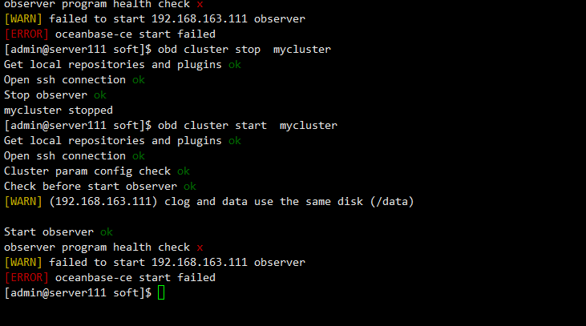Click the green ok after "Cluster param config check"
Screen dimensions: 586x326
pyautogui.click(x=184, y=171)
